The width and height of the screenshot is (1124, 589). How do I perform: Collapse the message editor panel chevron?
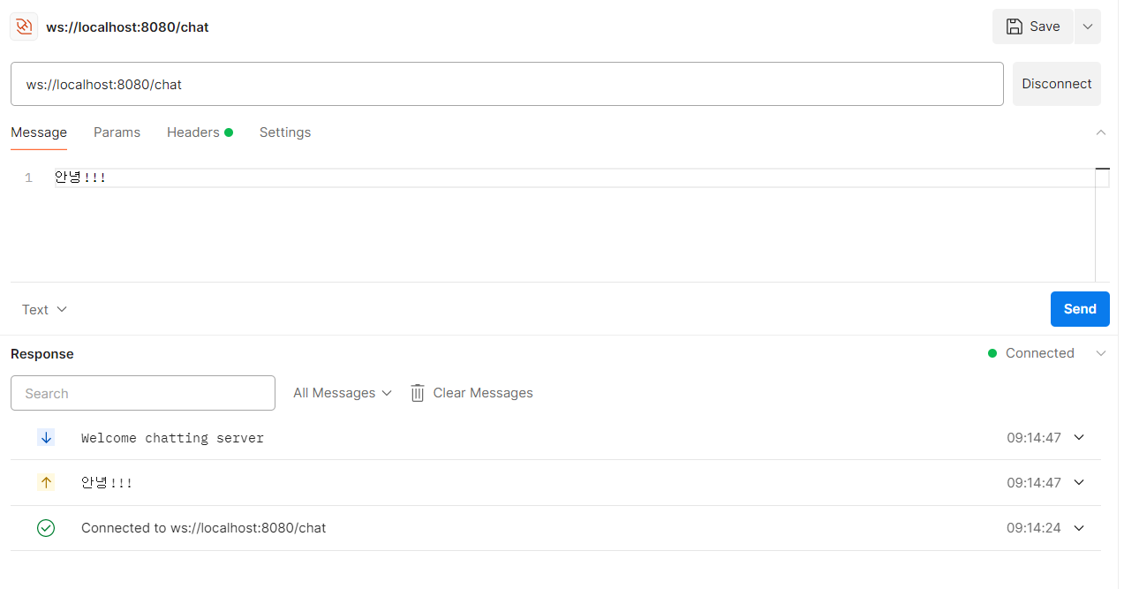pos(1100,132)
